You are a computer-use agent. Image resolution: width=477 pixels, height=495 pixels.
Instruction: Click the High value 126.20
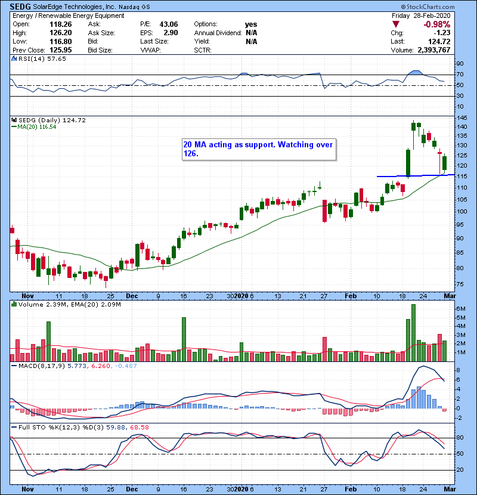[61, 33]
